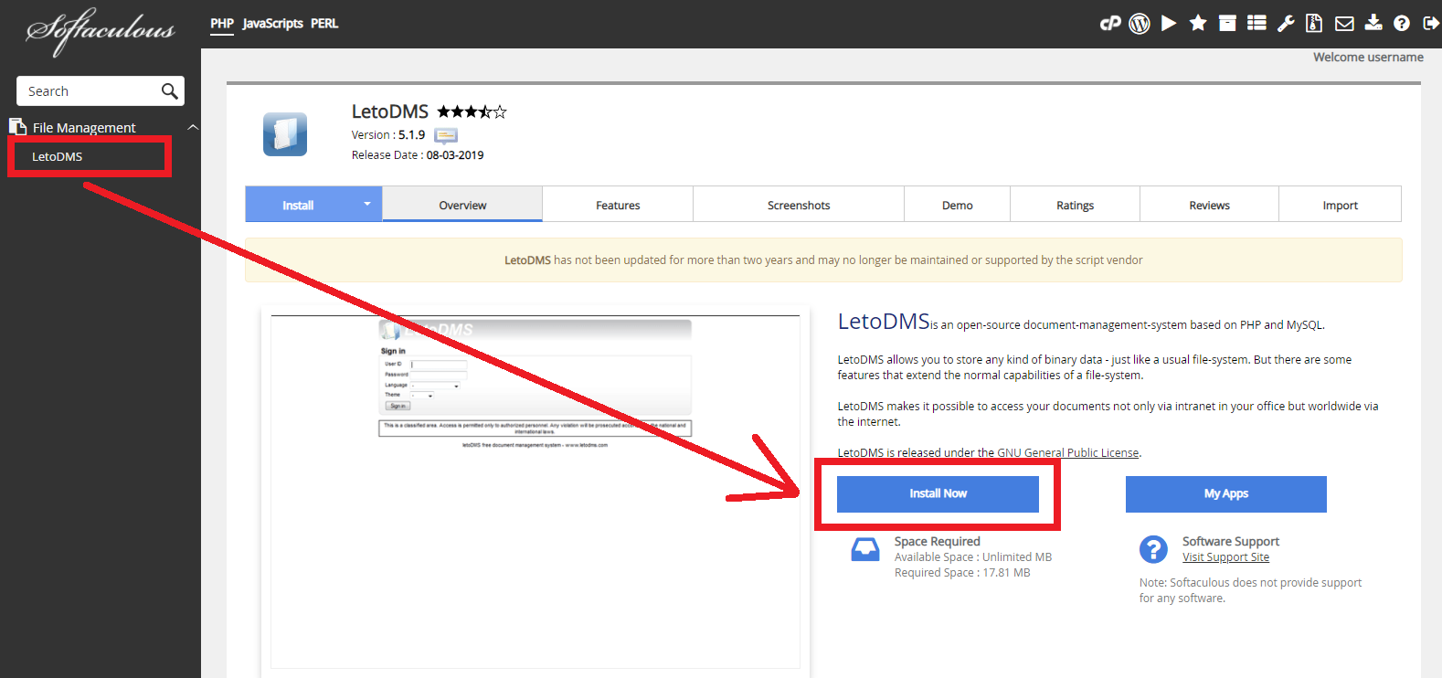The height and width of the screenshot is (678, 1442).
Task: Click the review comment icon beside version
Action: coord(446,135)
